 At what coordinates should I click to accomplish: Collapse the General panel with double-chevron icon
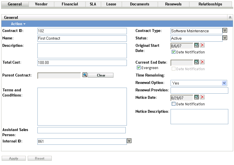click(230, 18)
